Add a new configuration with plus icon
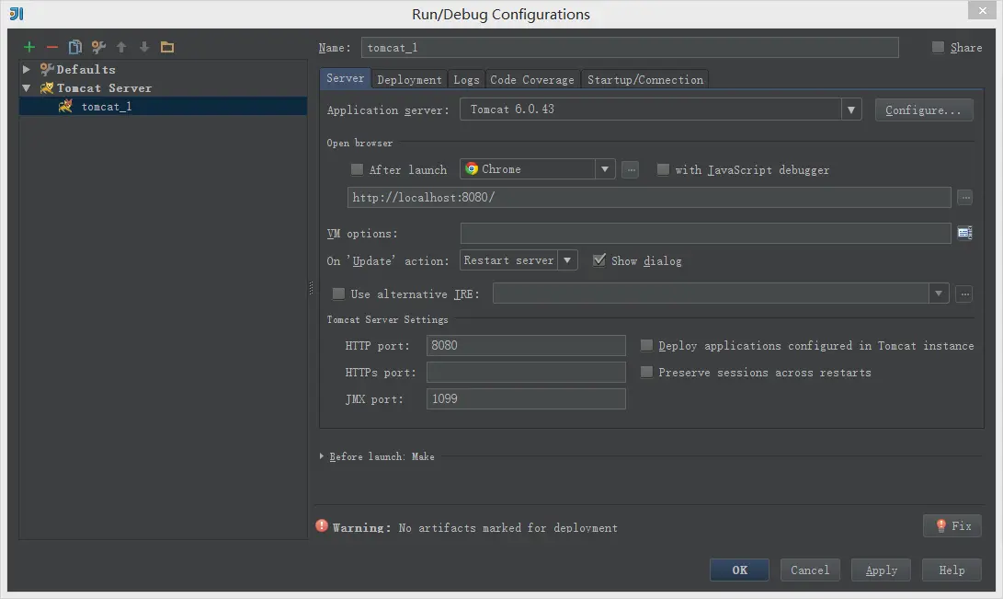The height and width of the screenshot is (599, 1003). point(29,47)
